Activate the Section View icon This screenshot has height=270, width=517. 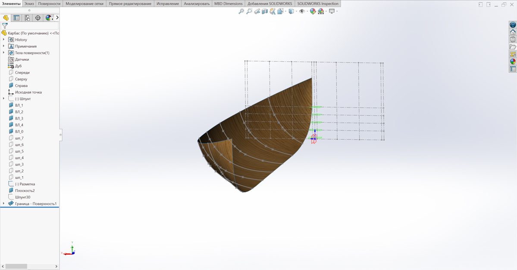point(265,12)
